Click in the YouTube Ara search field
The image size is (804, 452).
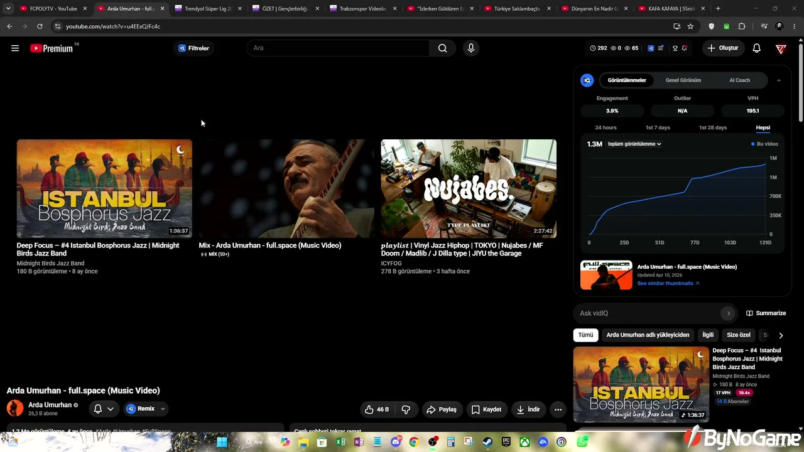(x=339, y=48)
